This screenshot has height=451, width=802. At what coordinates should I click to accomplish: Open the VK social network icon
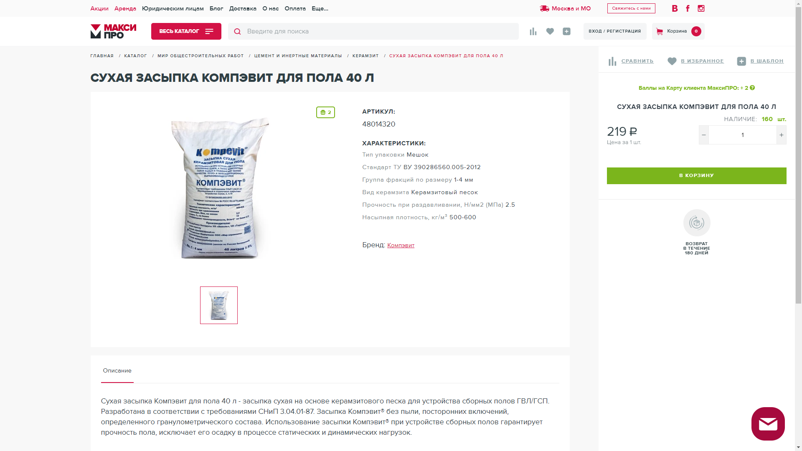point(675,8)
